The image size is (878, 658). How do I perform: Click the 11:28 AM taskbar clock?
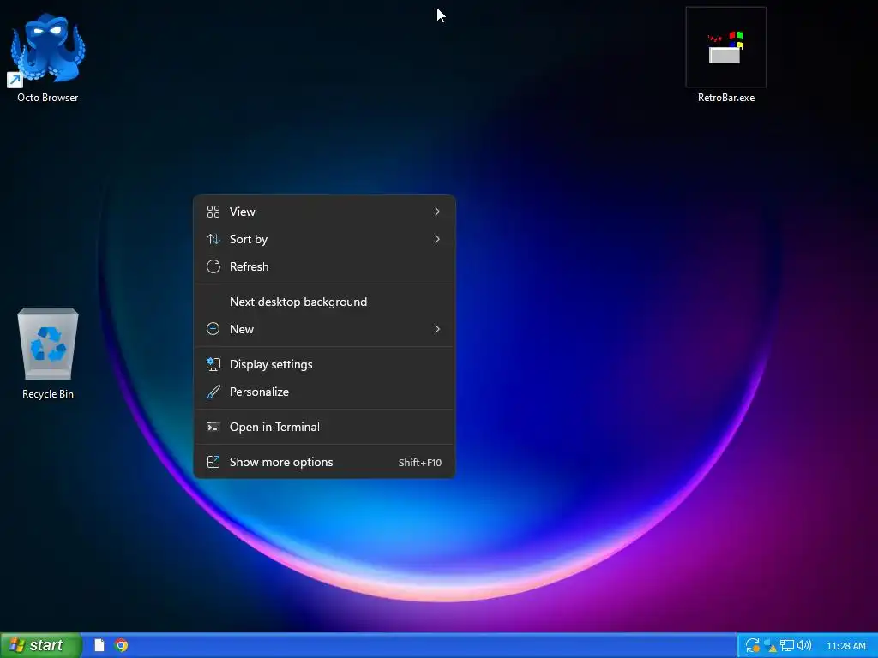tap(846, 646)
